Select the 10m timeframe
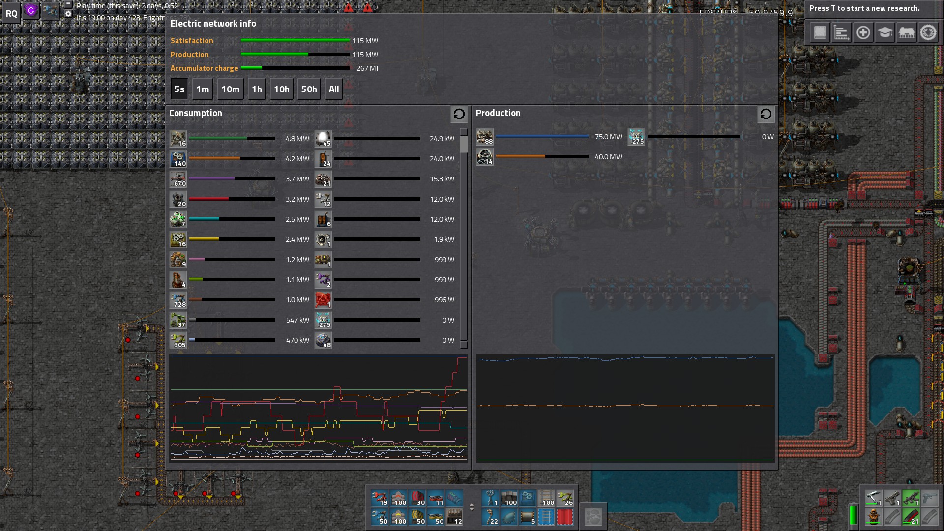944x531 pixels. (230, 89)
